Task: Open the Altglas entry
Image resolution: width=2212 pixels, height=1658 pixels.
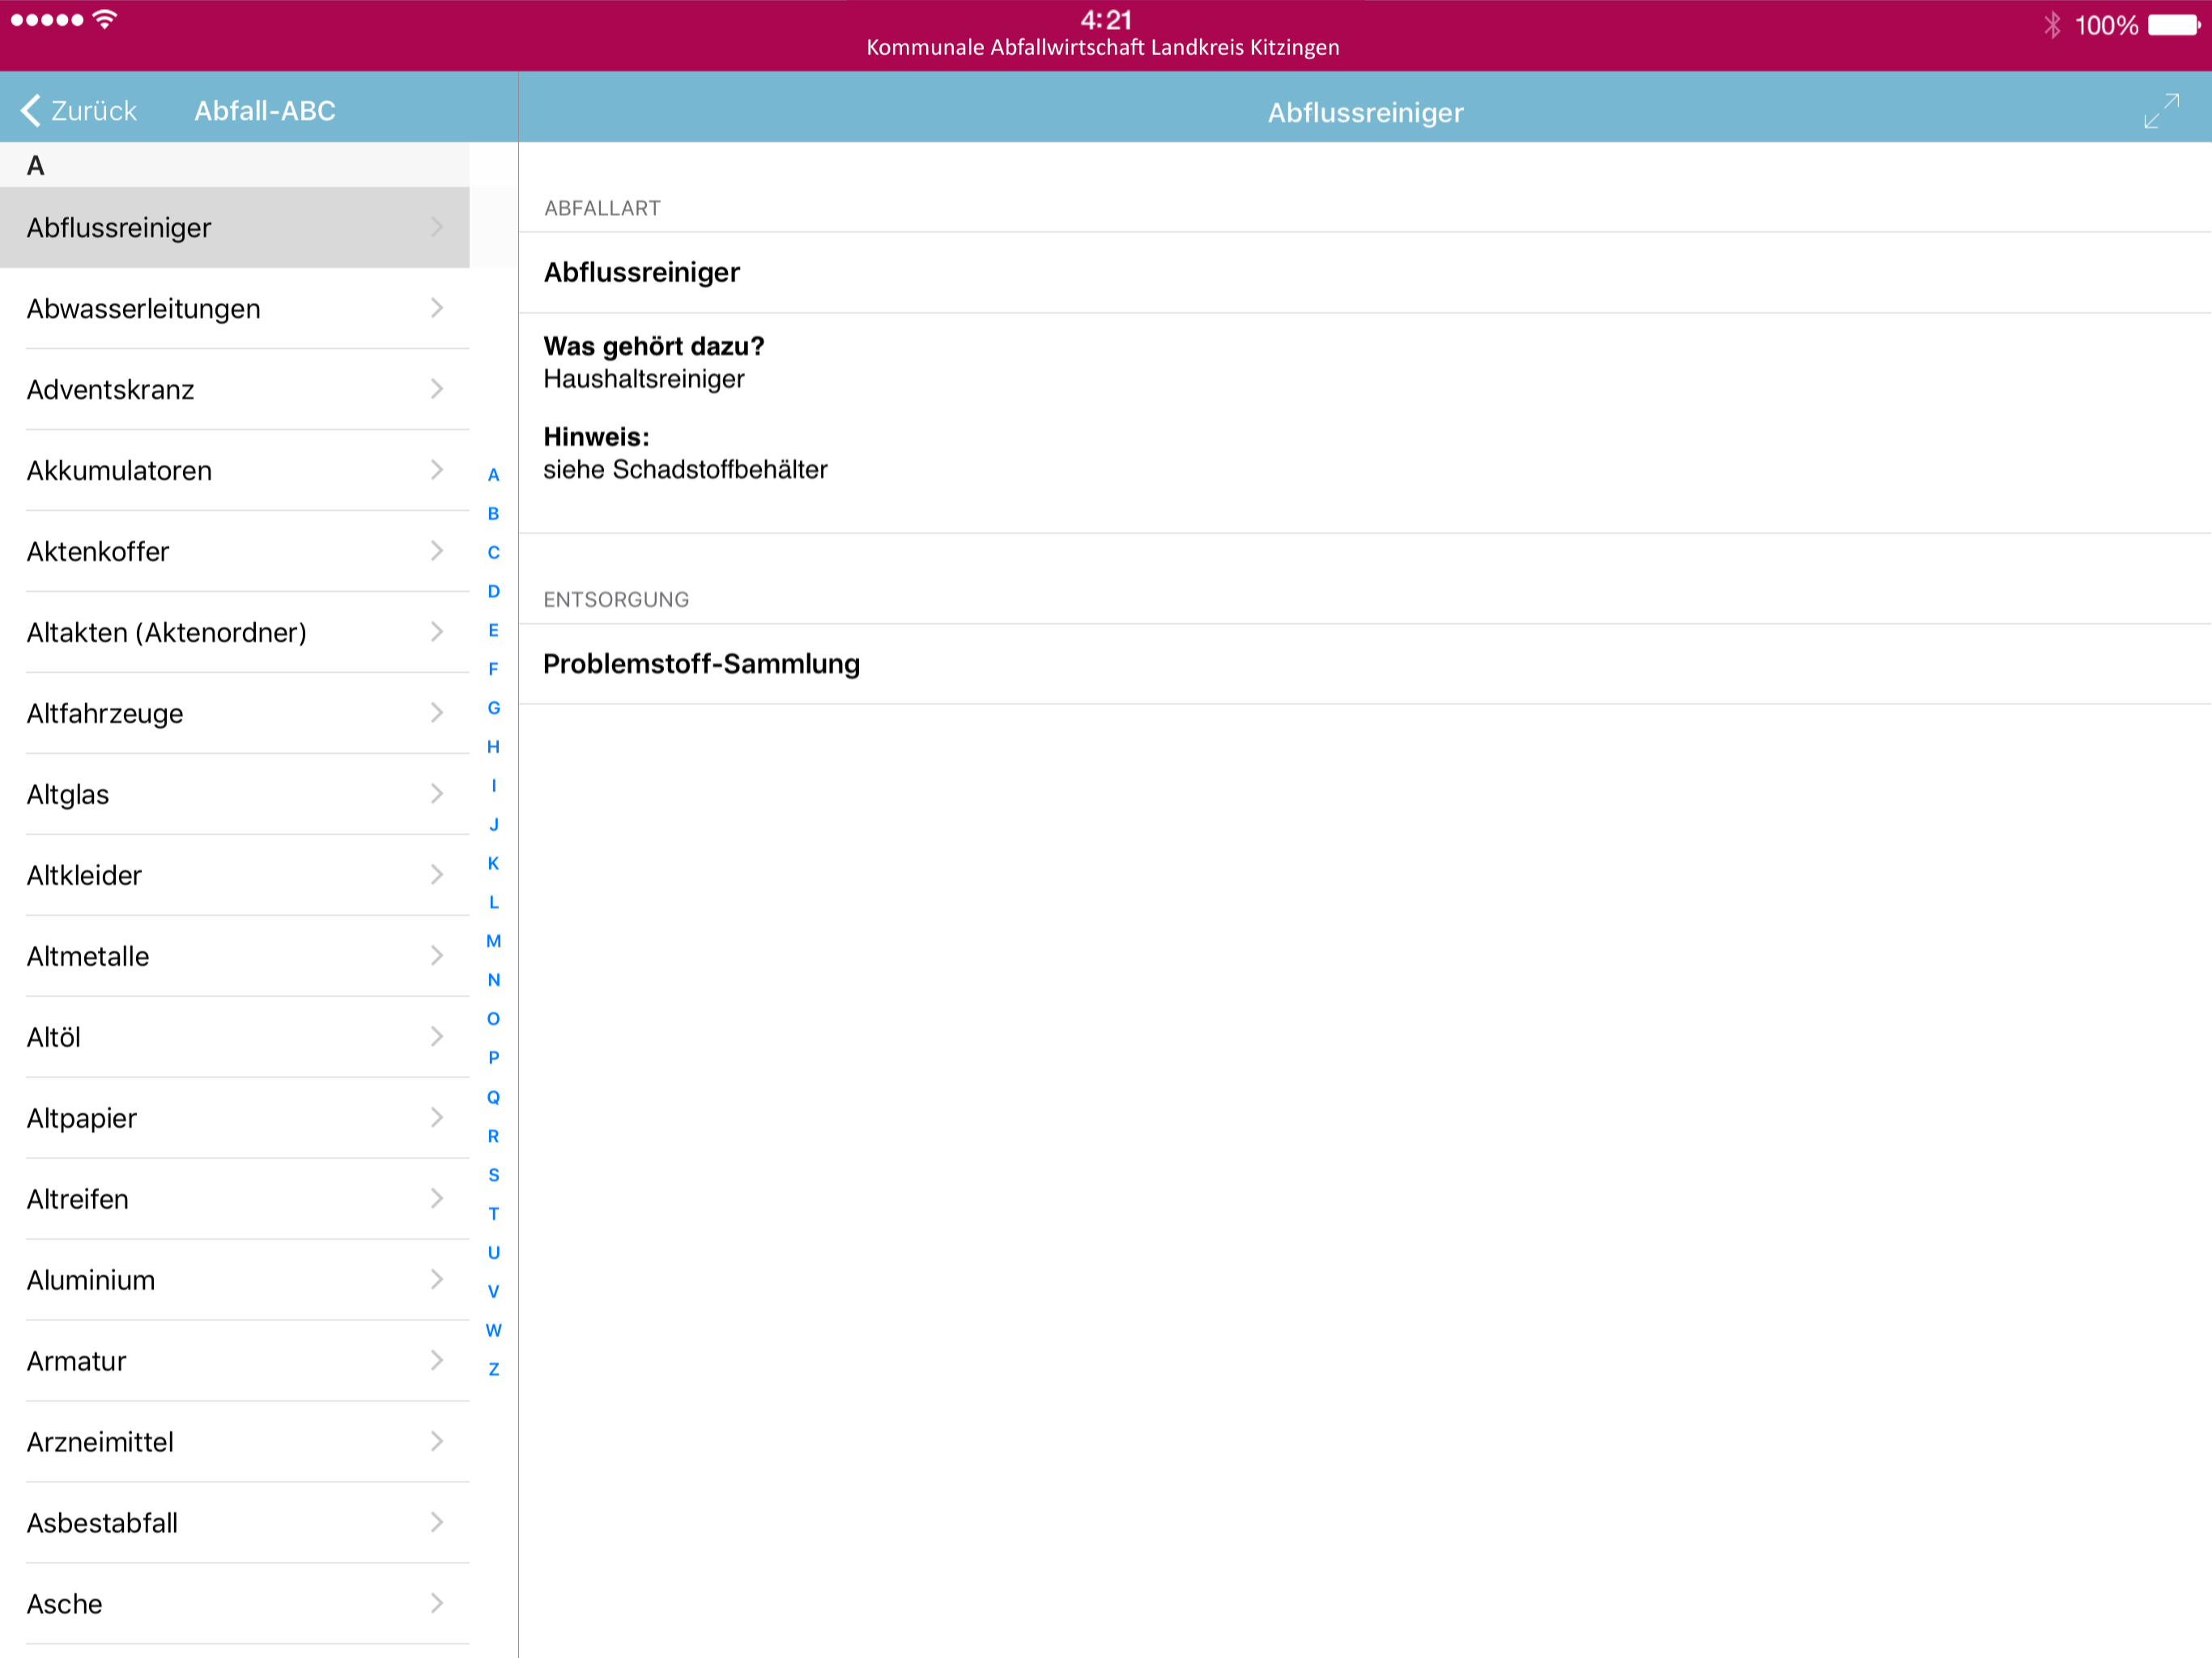Action: pos(235,794)
